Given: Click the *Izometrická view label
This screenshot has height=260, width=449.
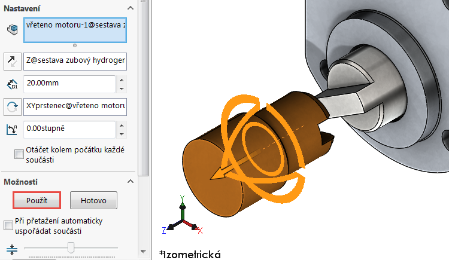Looking at the screenshot, I should click(190, 254).
